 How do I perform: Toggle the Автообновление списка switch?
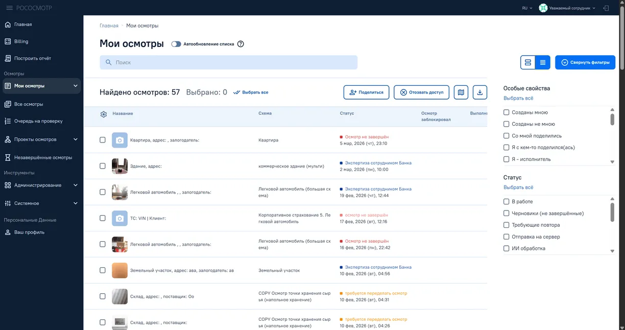[x=176, y=44]
